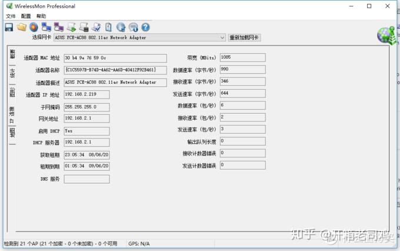The width and height of the screenshot is (400, 251).
Task: Click the 接收速率 (字节/秒) field 346
Action: pyautogui.click(x=242, y=82)
